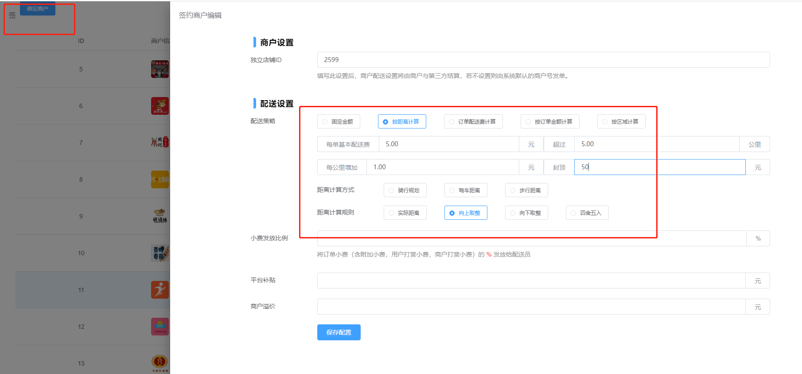Click merchant logo thumbnail in row 8

[160, 179]
